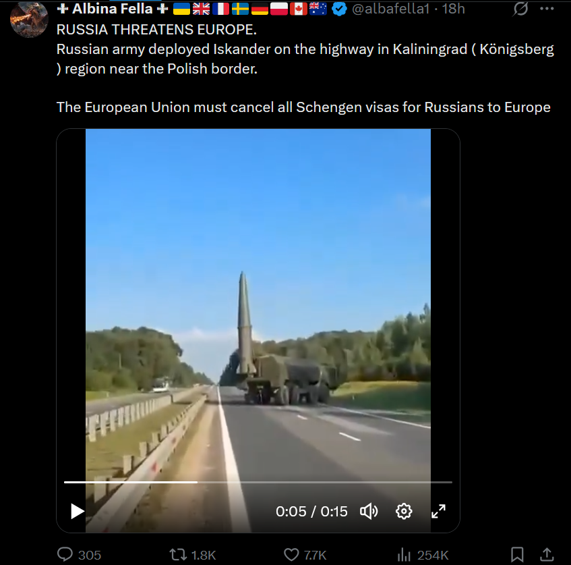Open the three-dot more options menu
Screen dimensions: 571x565
[x=547, y=9]
